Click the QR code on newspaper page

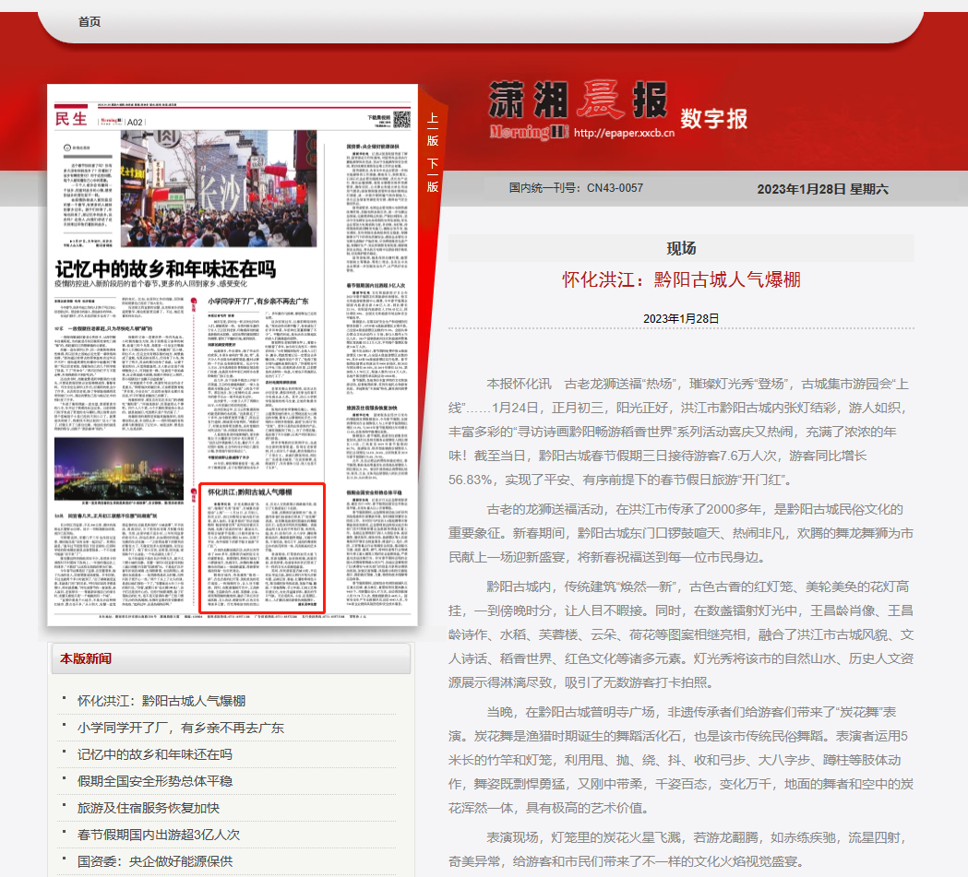coord(402,119)
